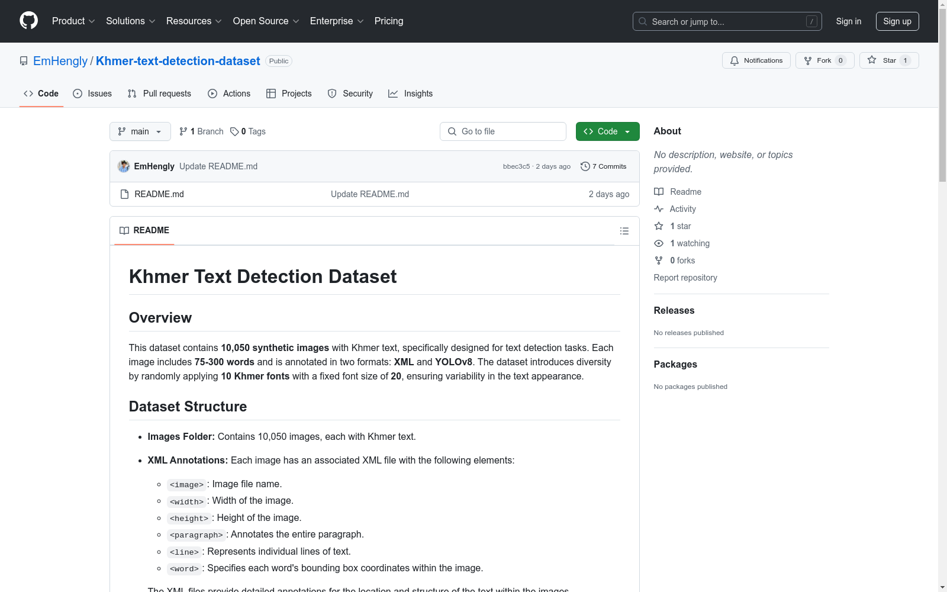The image size is (947, 592).
Task: Star the repository
Action: tap(889, 60)
